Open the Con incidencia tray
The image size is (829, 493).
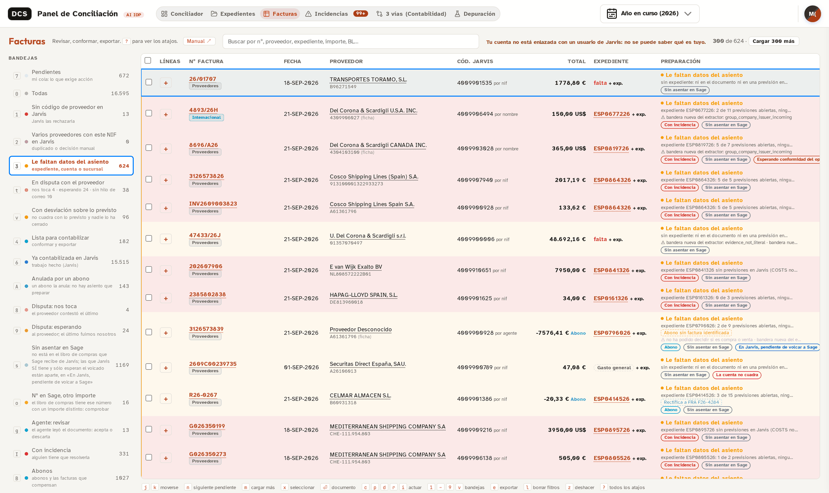[x=71, y=454]
